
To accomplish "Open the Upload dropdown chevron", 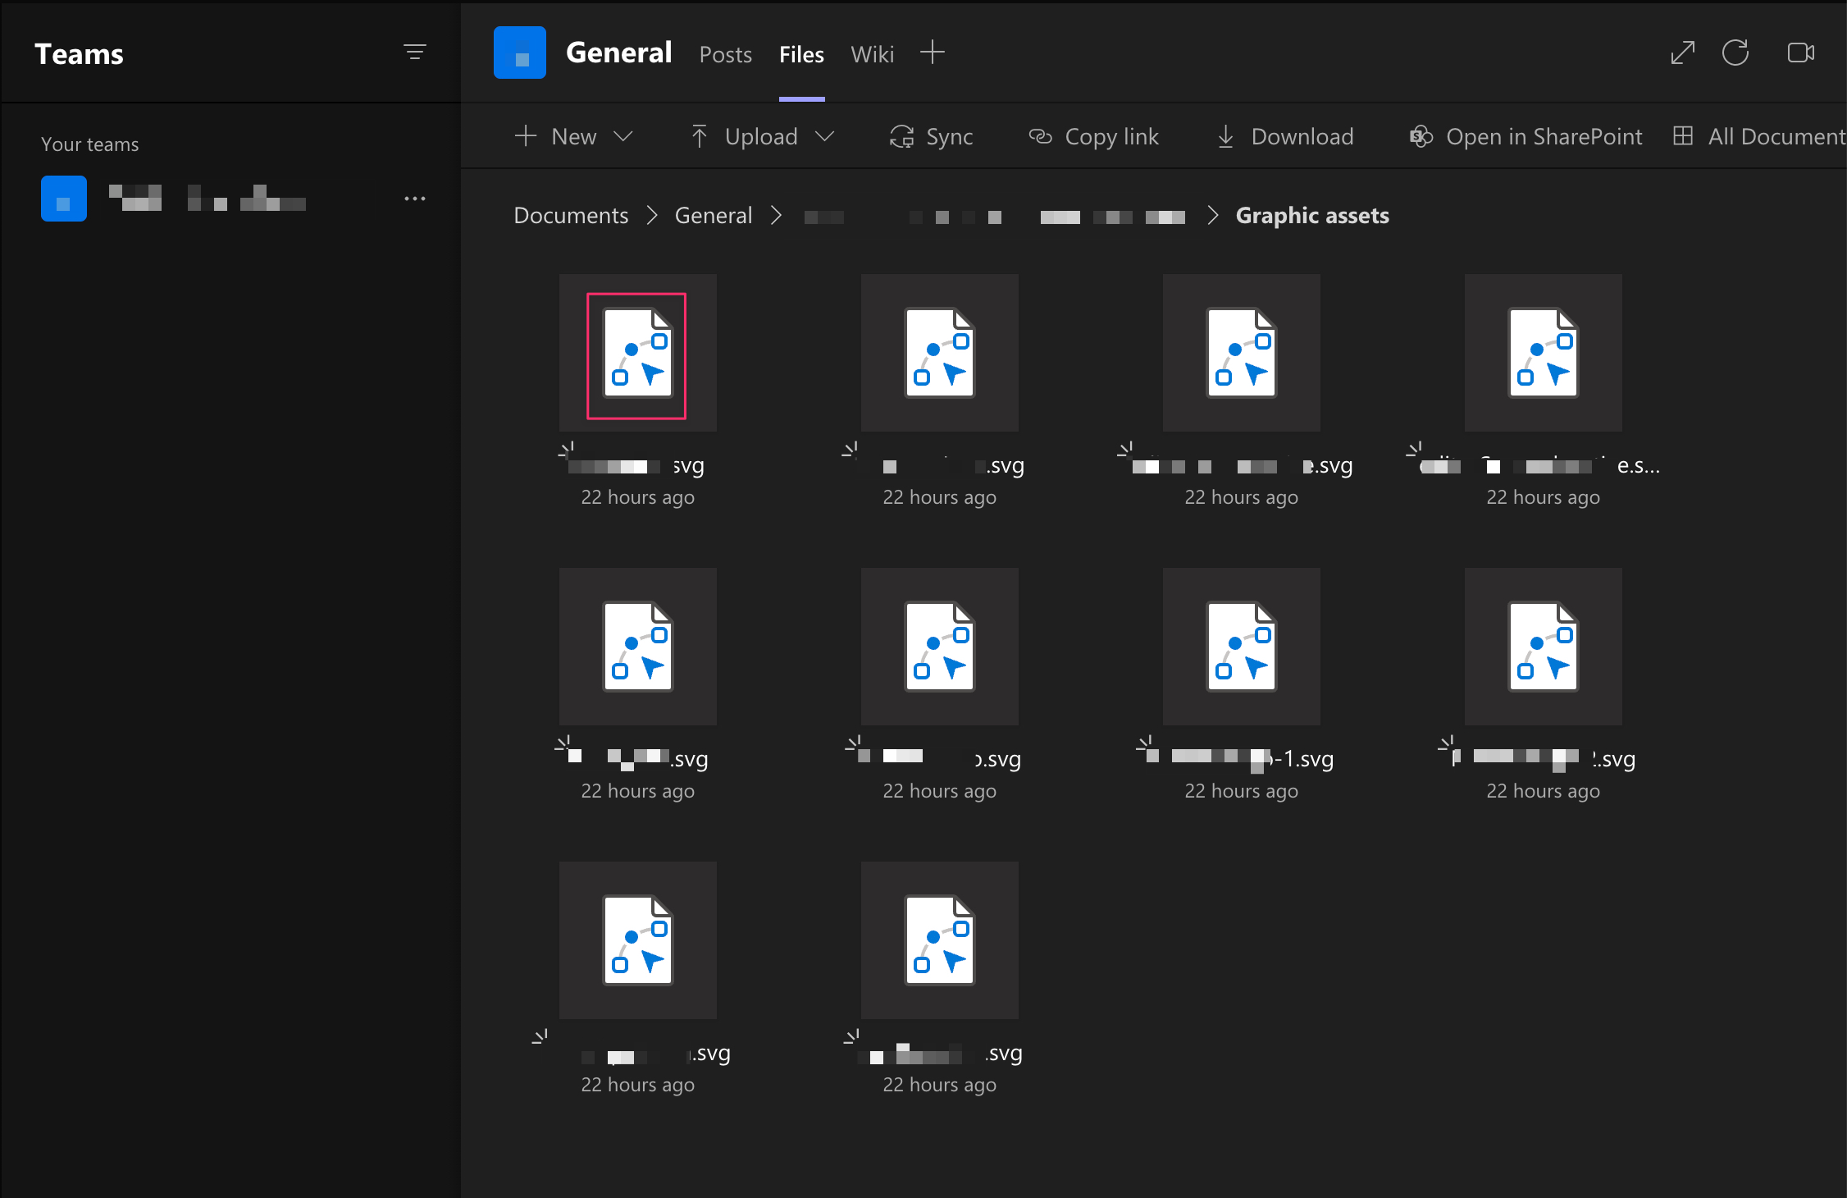I will pos(827,136).
